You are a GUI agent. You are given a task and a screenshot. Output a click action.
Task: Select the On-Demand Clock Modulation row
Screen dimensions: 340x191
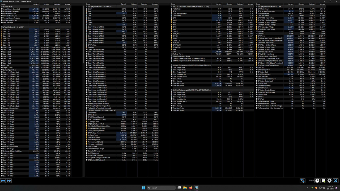[36, 151]
